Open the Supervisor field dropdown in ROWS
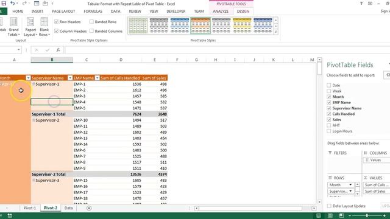 click(x=350, y=191)
